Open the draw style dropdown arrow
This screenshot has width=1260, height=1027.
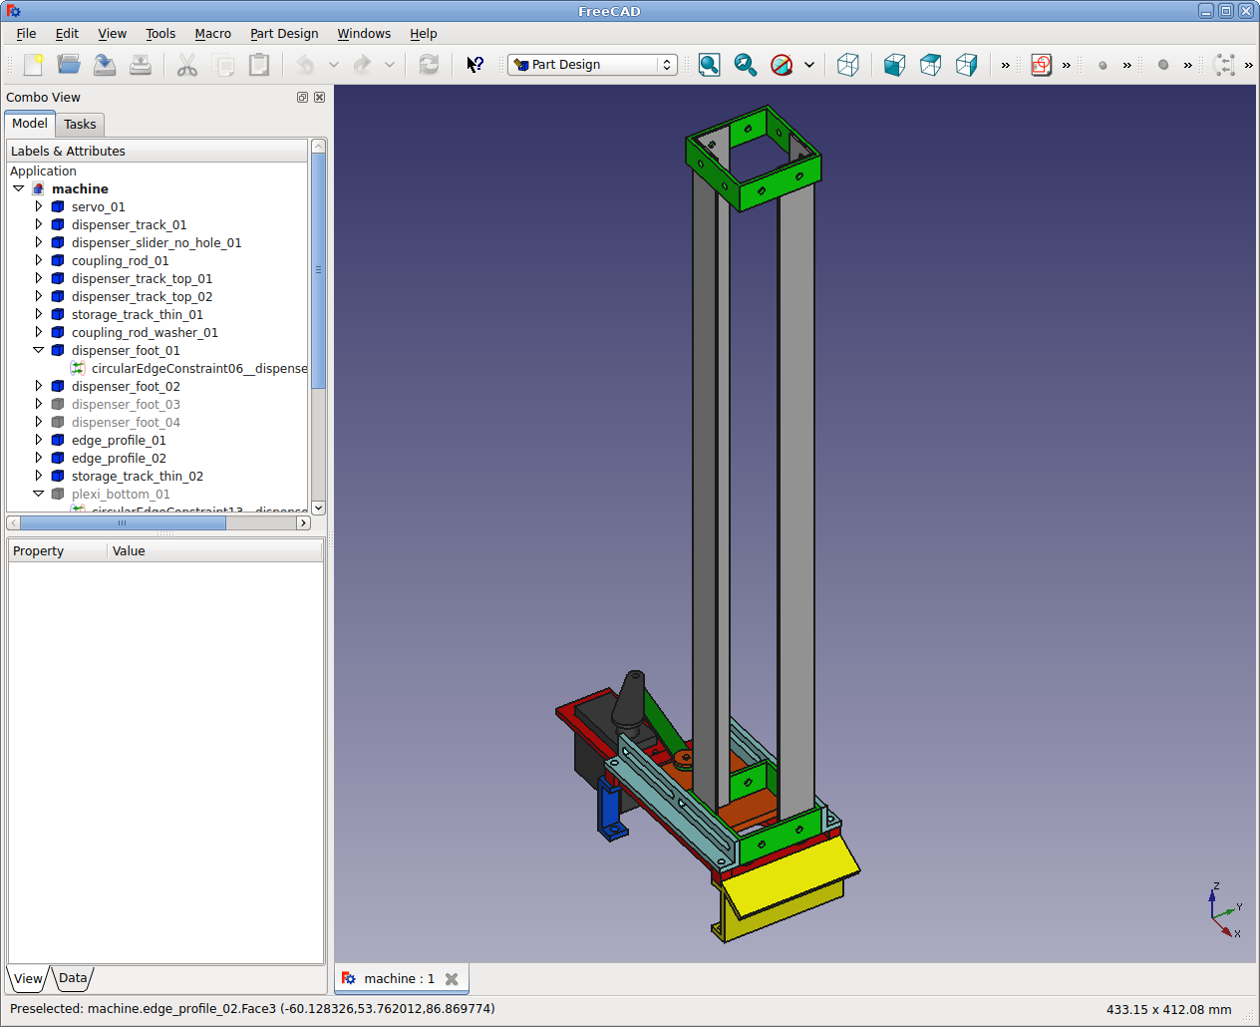click(809, 65)
